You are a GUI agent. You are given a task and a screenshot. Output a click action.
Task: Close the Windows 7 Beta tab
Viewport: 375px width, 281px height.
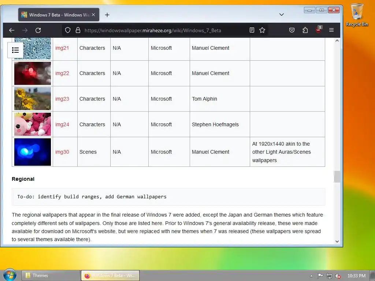tap(93, 15)
